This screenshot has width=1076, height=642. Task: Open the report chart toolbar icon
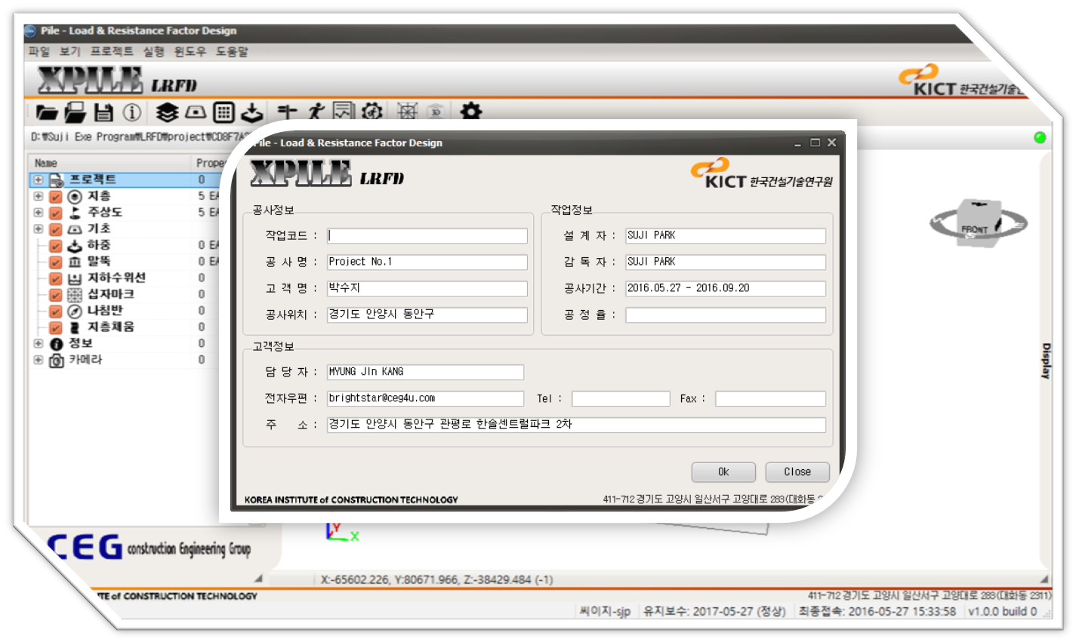[344, 112]
